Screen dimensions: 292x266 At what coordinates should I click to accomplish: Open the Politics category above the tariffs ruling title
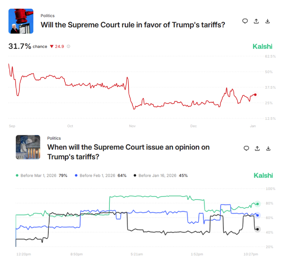click(47, 16)
